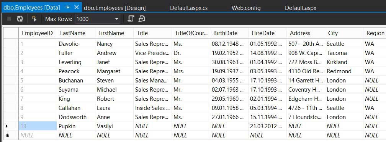This screenshot has width=386, height=142.
Task: Click the query parameters toolbar icon
Action: pos(34,19)
